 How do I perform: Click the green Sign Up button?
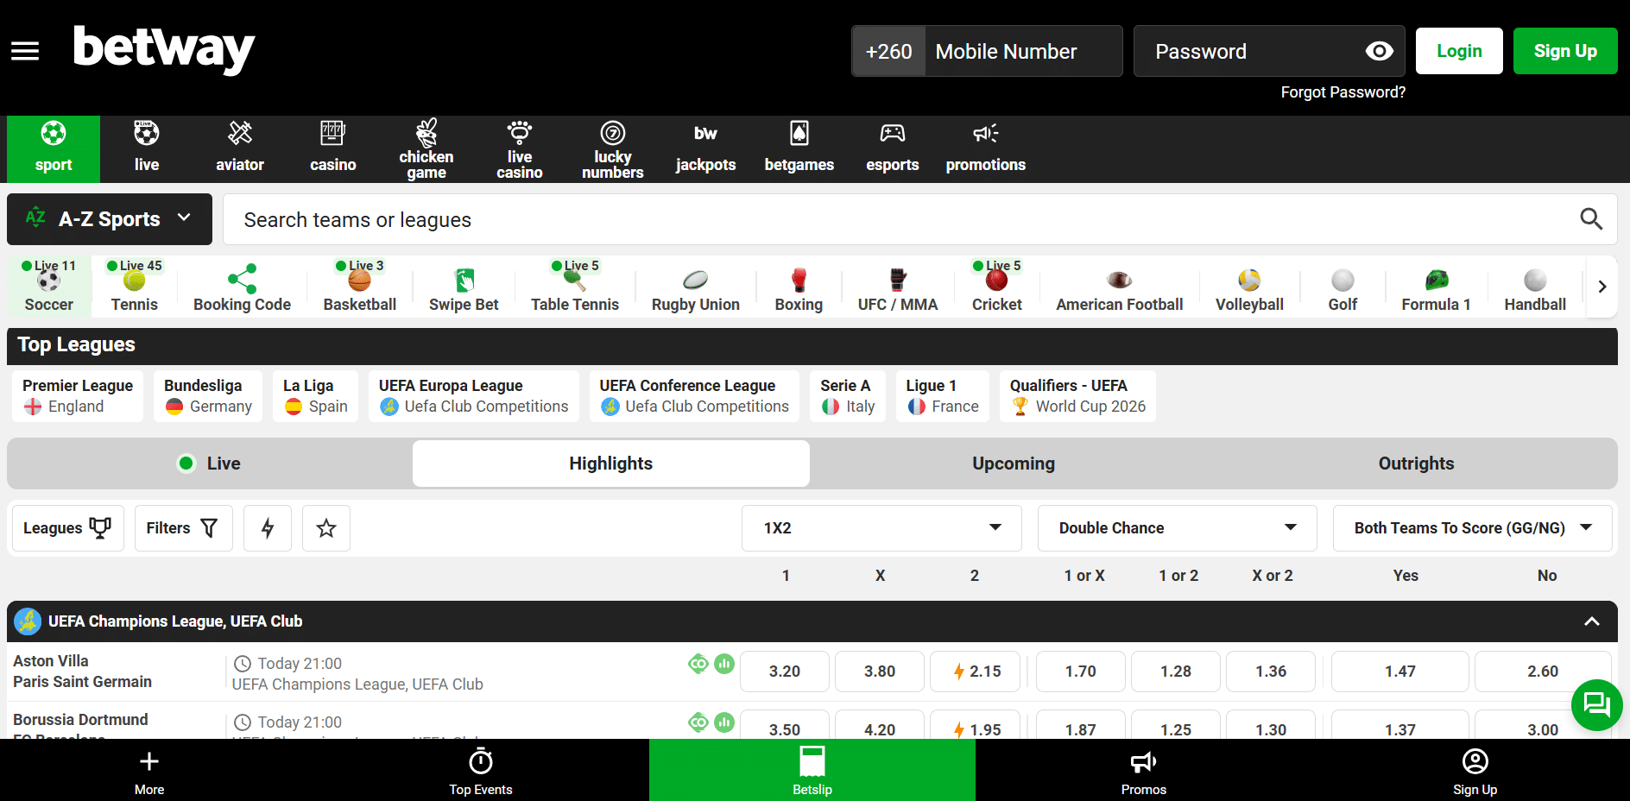pyautogui.click(x=1565, y=51)
